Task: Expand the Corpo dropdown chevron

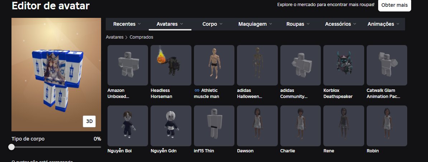Action: click(x=221, y=24)
